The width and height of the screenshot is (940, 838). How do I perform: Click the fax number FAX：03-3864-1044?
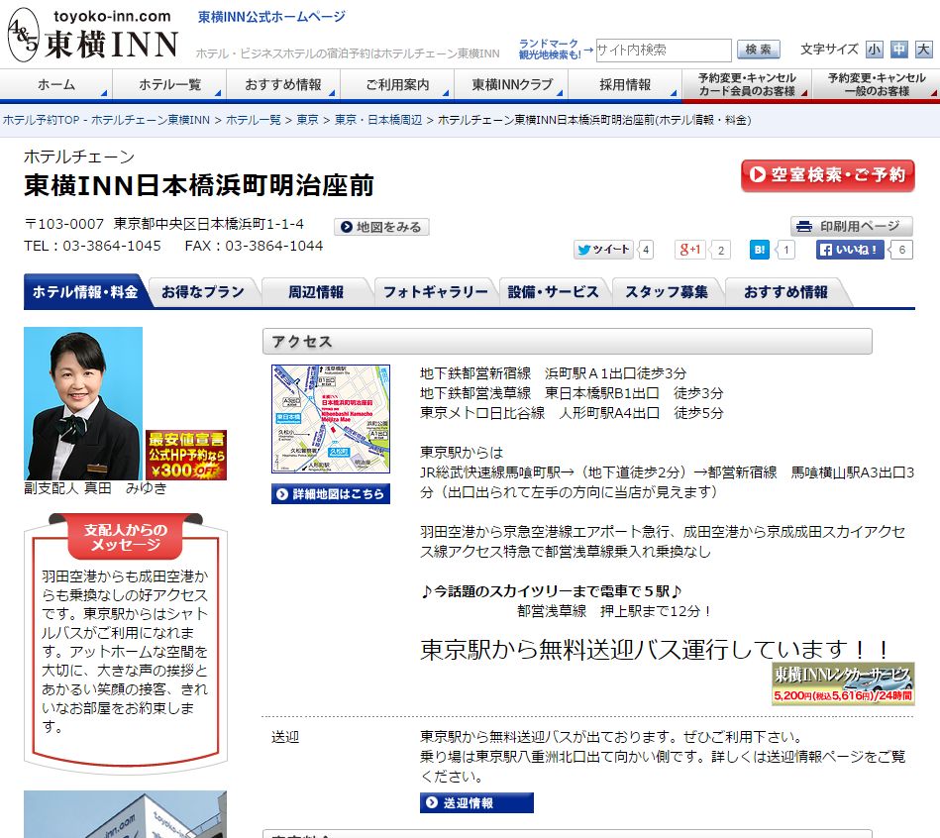pyautogui.click(x=254, y=246)
